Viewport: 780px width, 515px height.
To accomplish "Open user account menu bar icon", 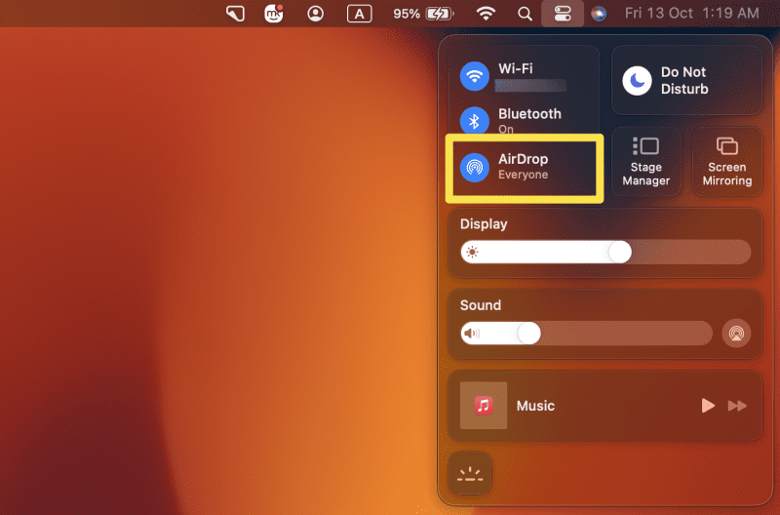I will click(315, 14).
